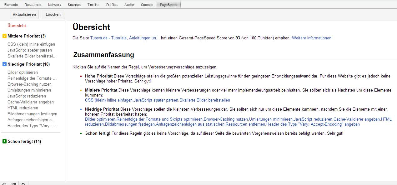Open sidebar rule Umleitungen minimieren

(x=29, y=90)
